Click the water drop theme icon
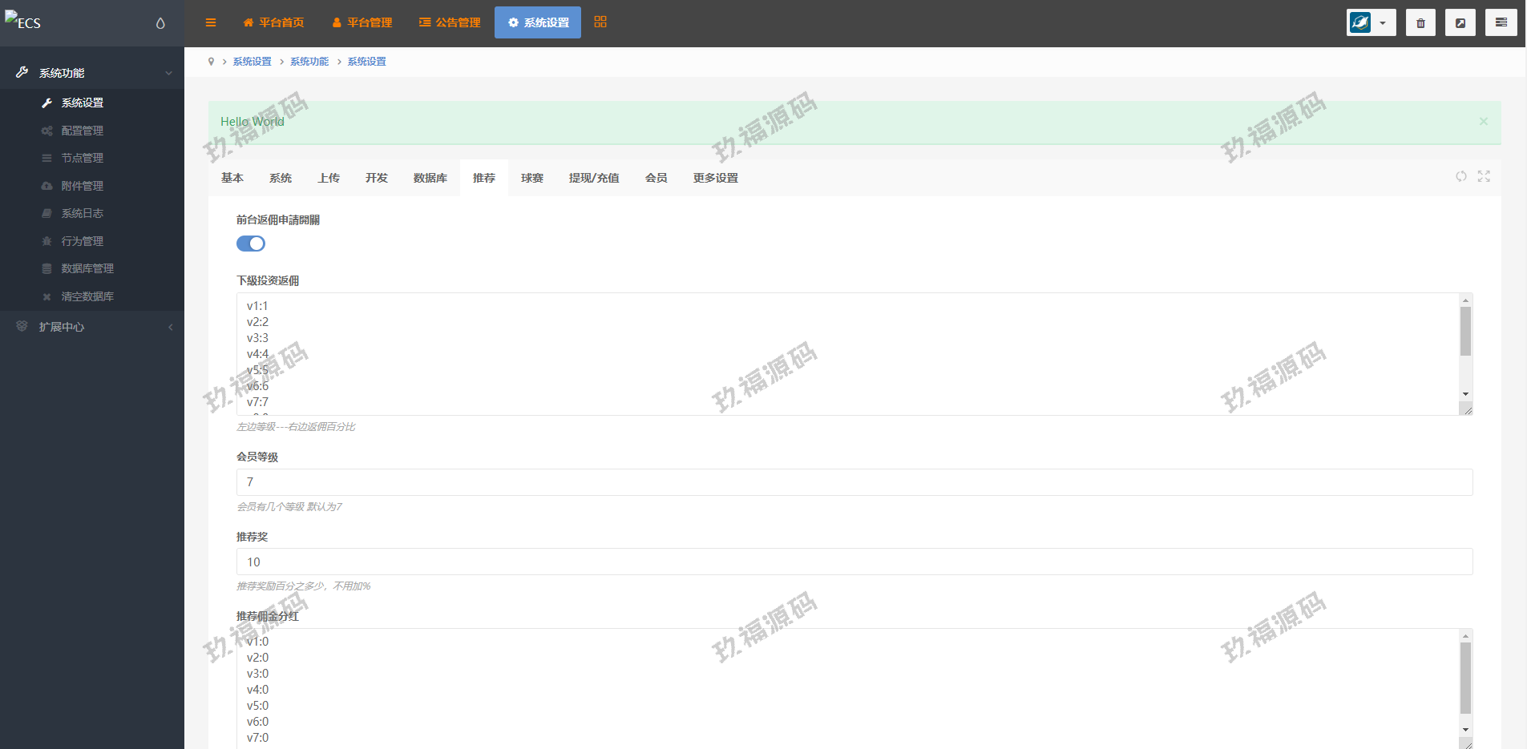This screenshot has height=749, width=1527. pos(160,23)
